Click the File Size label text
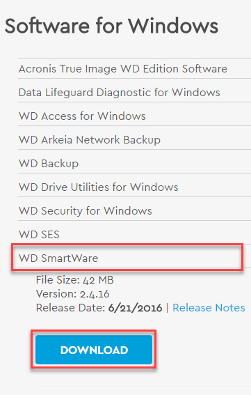This screenshot has width=251, height=395. 58,280
